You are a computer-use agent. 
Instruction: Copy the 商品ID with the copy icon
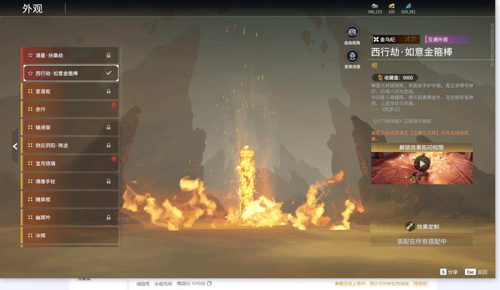[x=209, y=284]
